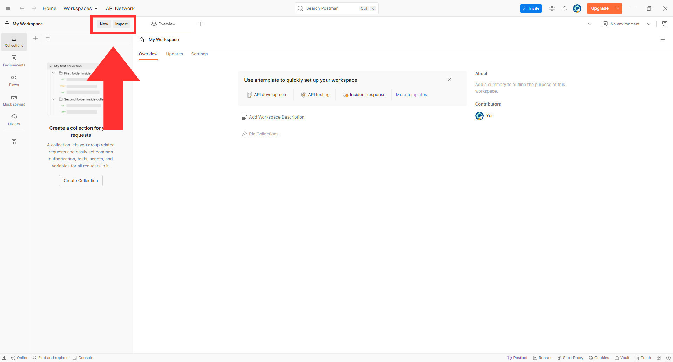
Task: Toggle sidebar icon in status bar
Action: coord(4,358)
